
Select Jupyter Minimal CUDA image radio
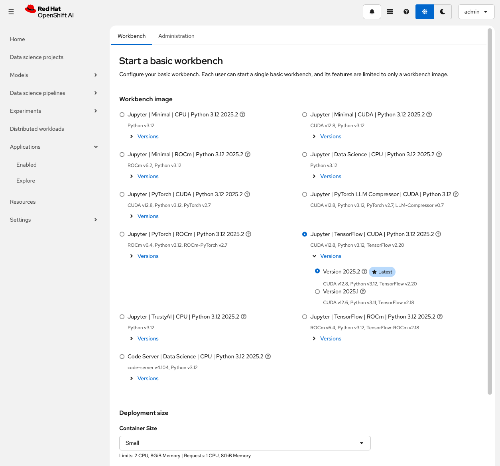pos(305,114)
